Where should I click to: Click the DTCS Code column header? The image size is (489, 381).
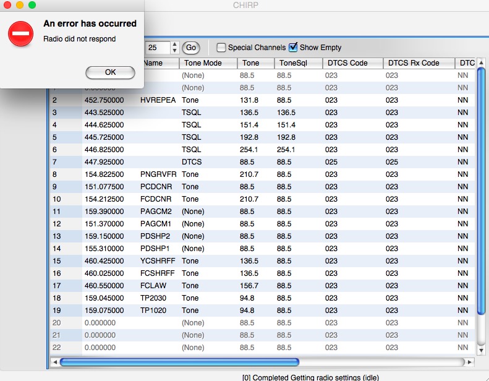pyautogui.click(x=352, y=63)
